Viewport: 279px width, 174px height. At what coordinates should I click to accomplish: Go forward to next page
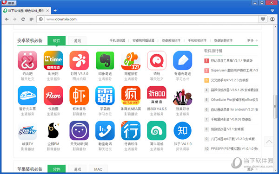coord(15,19)
